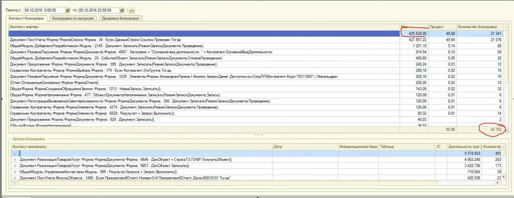The height and width of the screenshot is (198, 514).
Task: Click weight cell 80,32
Action: (414, 113)
